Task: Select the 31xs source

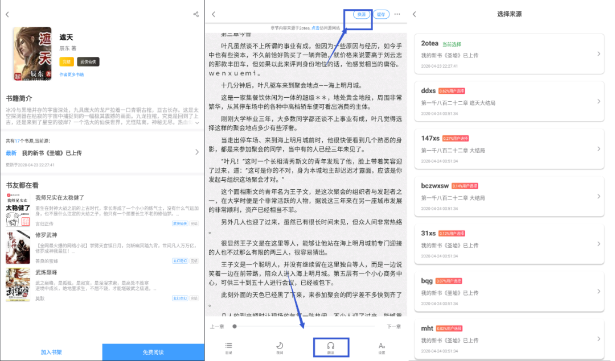Action: pos(509,244)
